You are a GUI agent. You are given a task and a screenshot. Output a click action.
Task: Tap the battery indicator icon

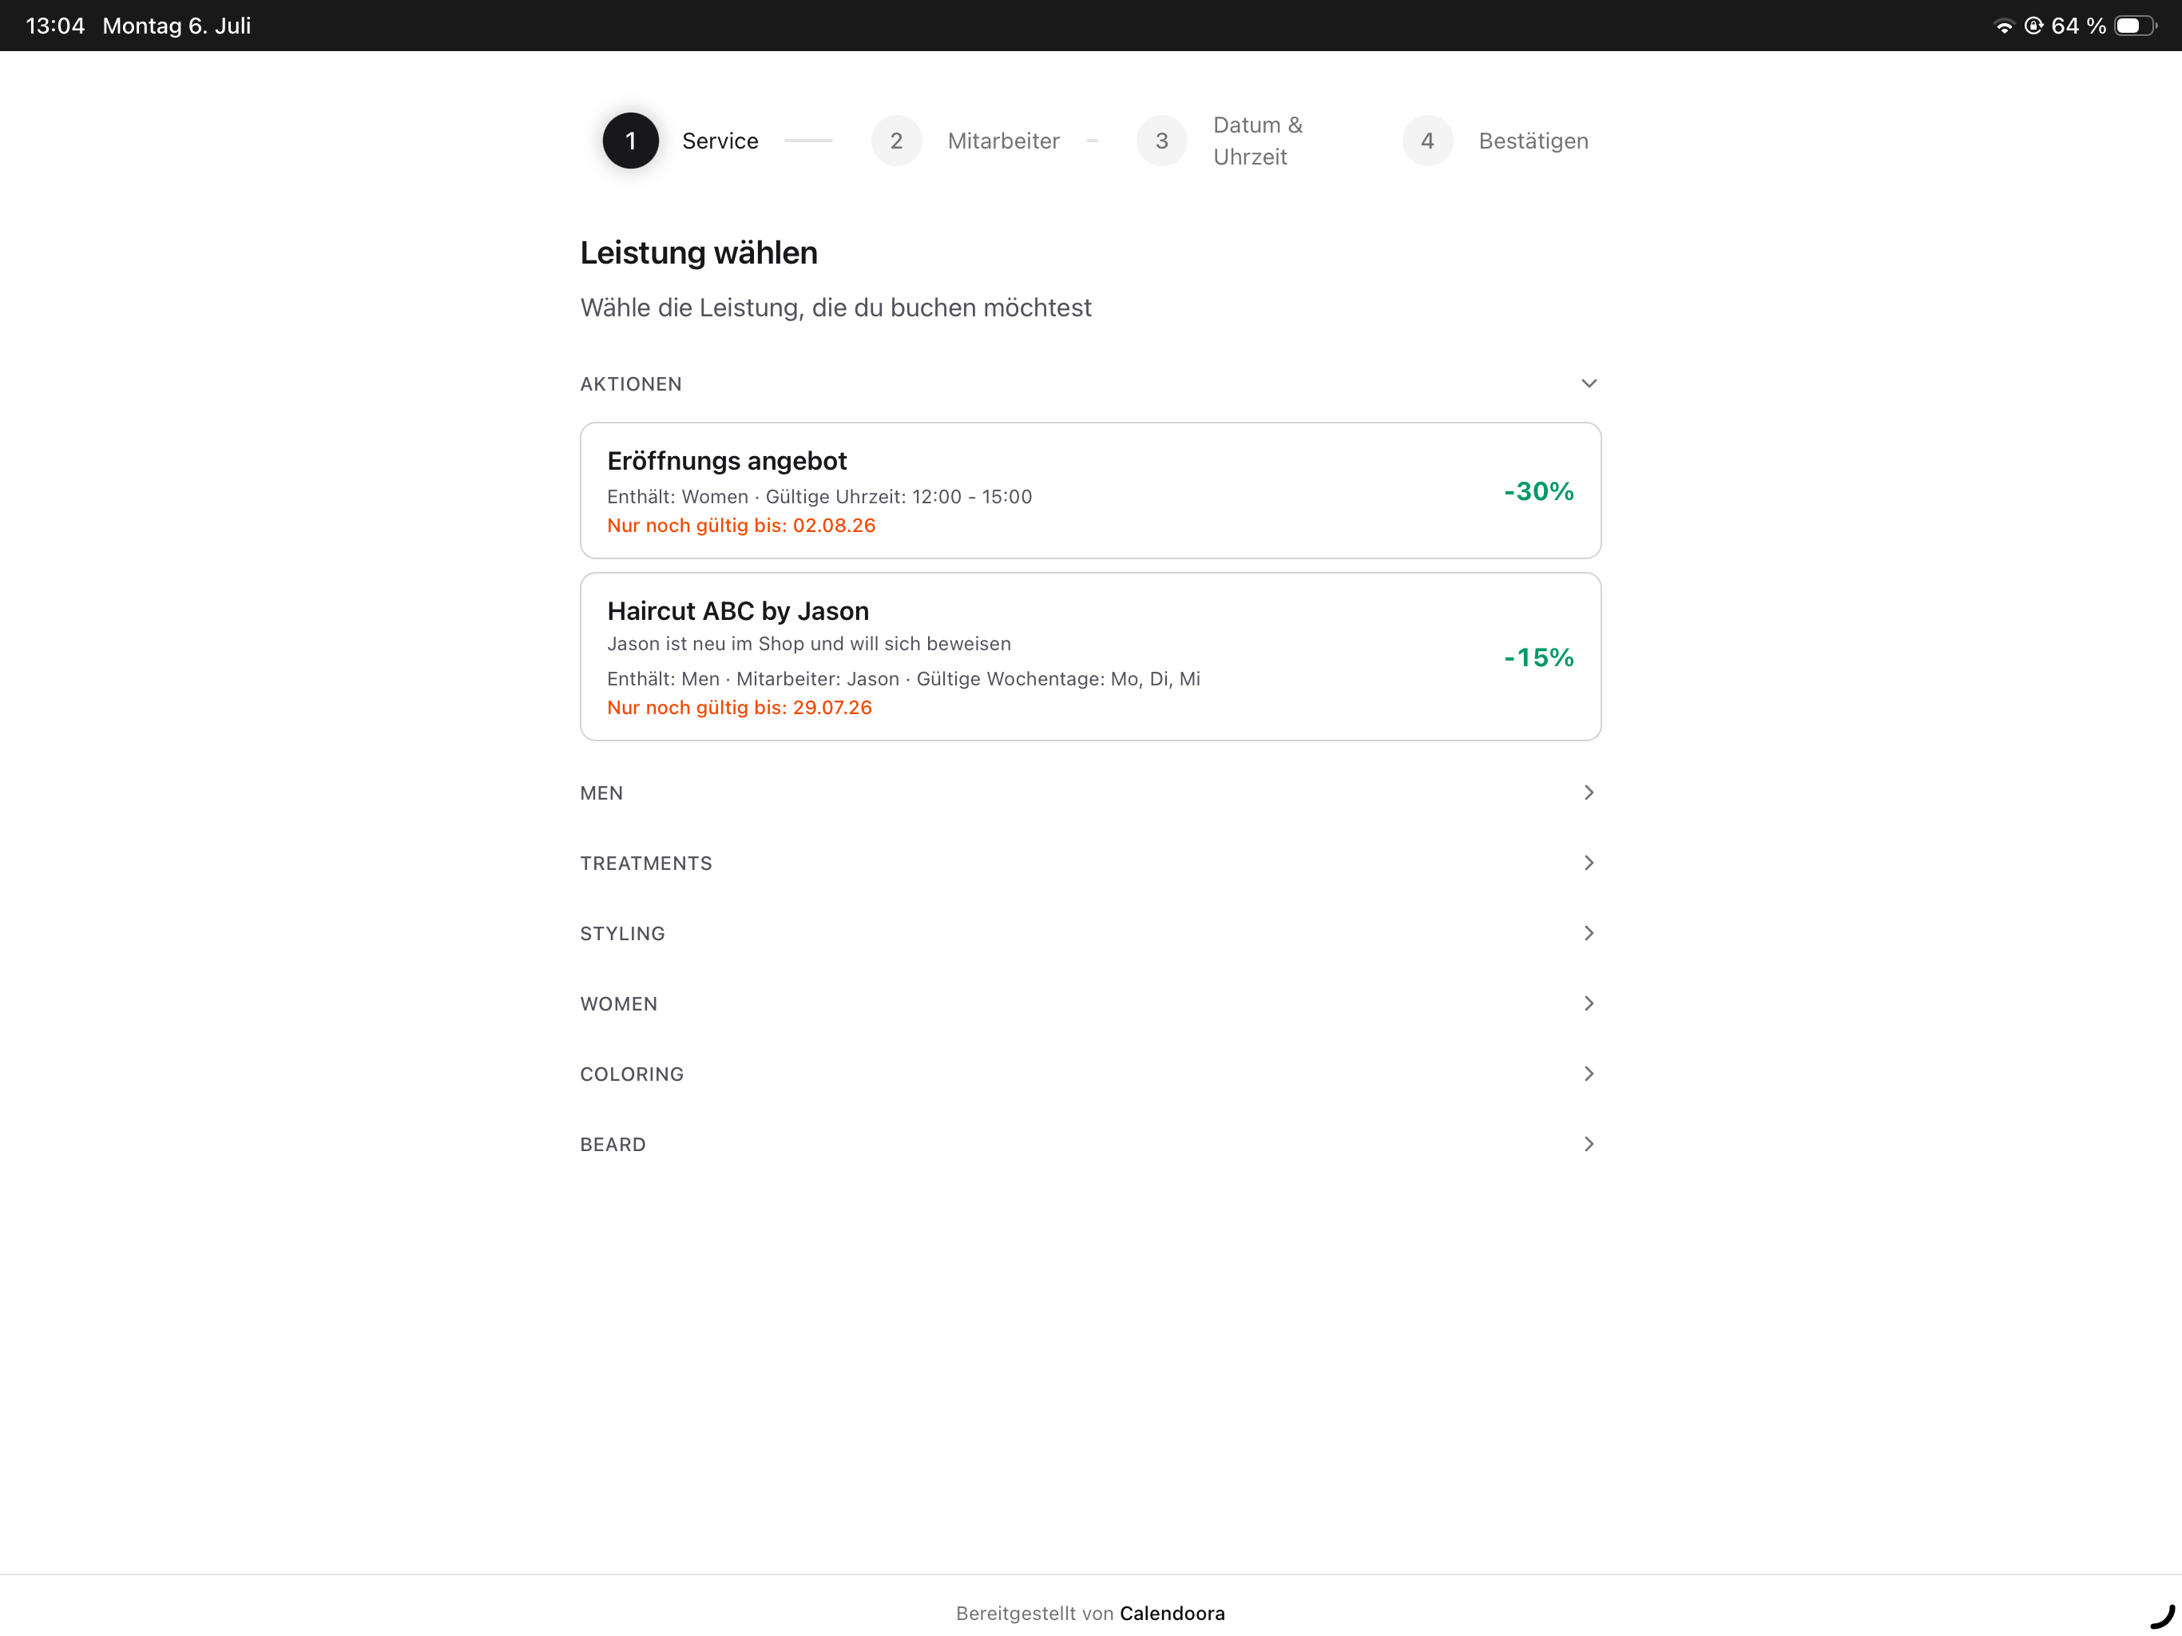pos(2136,26)
